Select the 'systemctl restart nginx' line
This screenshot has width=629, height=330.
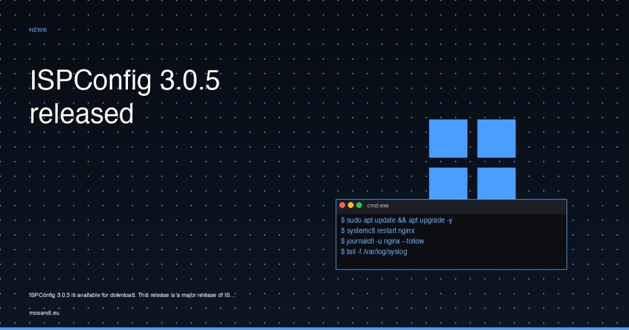378,231
